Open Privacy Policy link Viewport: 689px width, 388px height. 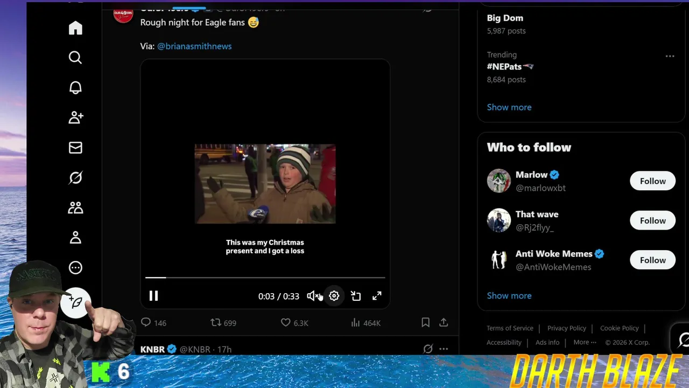(567, 328)
